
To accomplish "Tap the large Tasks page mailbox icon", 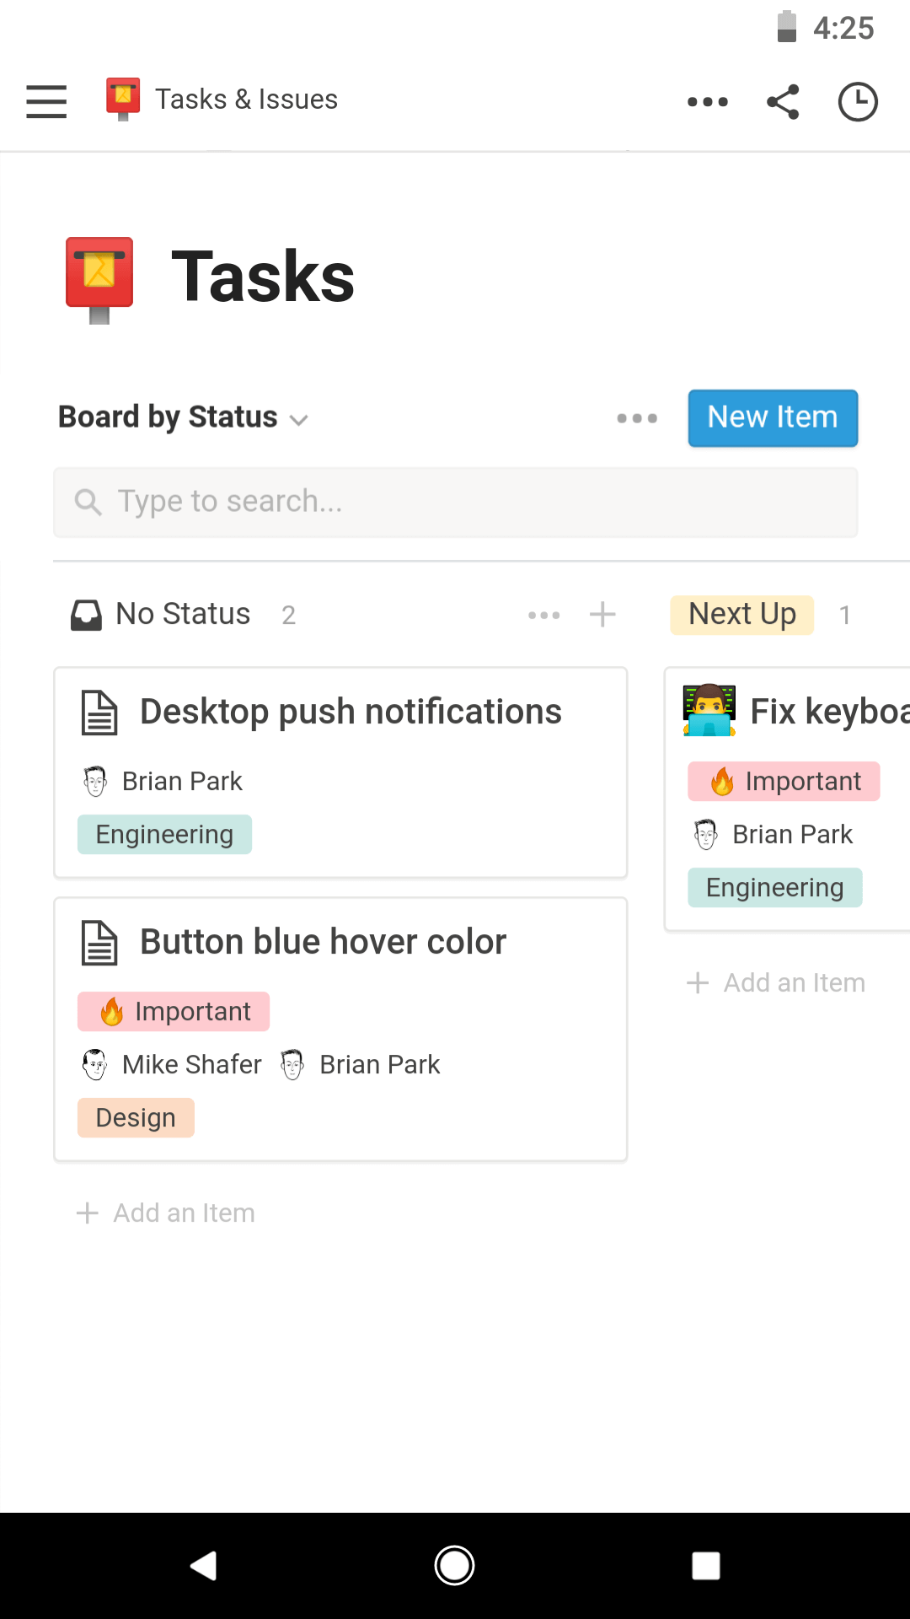I will coord(99,279).
